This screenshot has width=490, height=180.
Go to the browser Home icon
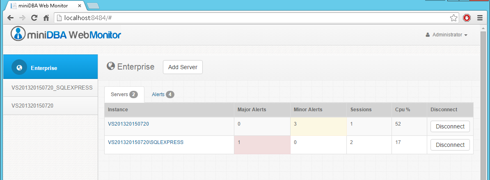pos(46,18)
